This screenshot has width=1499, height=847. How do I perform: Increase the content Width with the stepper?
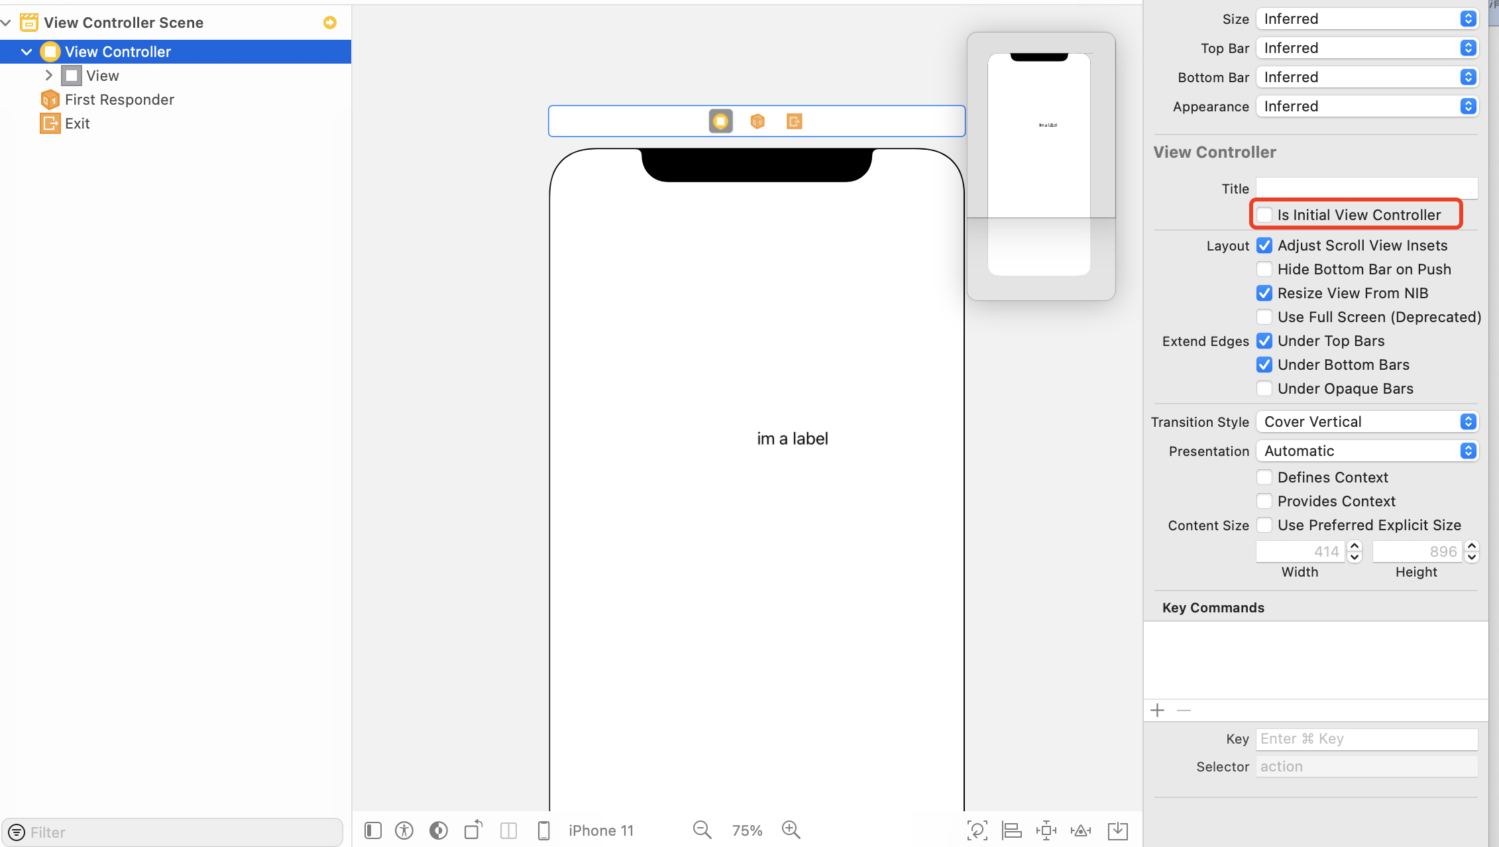click(x=1355, y=547)
